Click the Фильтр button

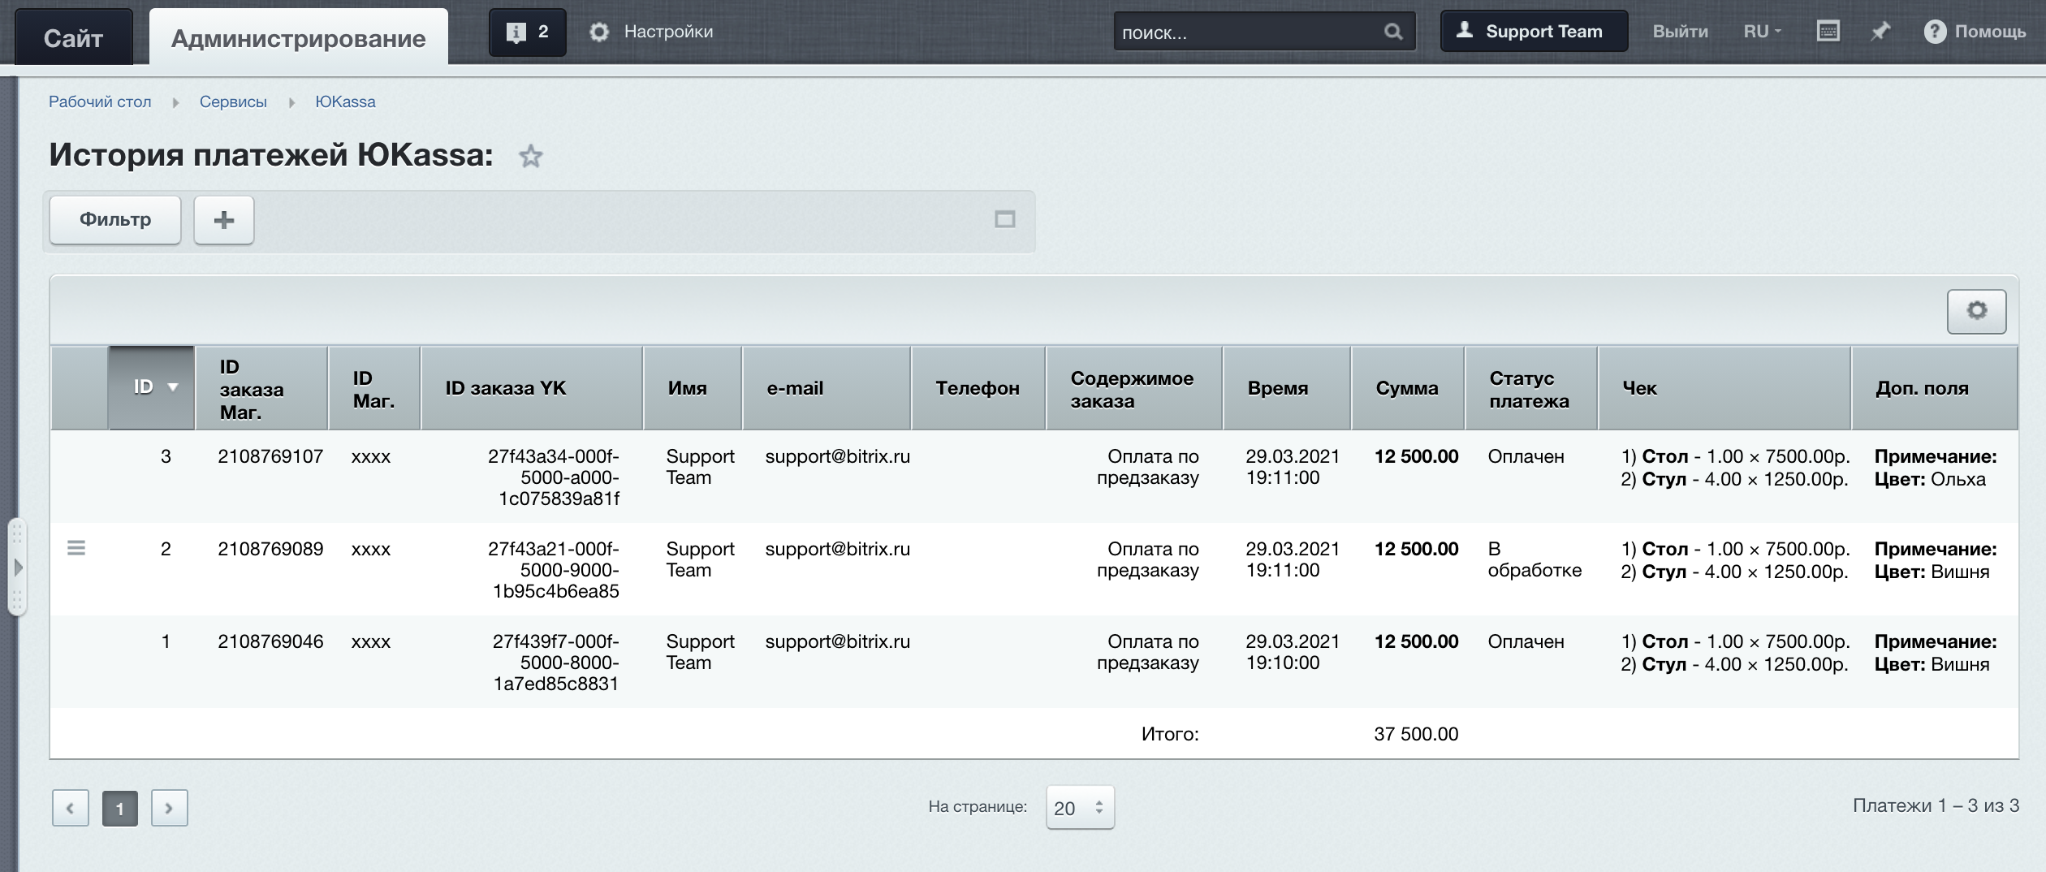115,219
